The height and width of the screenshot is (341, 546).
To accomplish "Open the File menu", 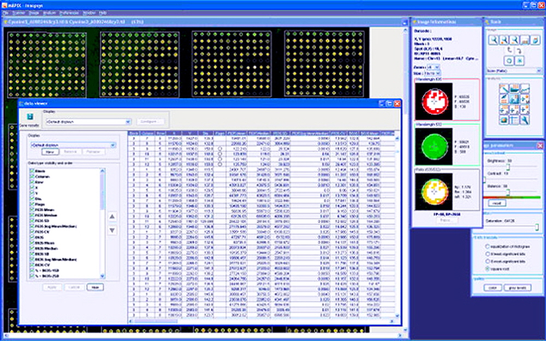I will pos(6,13).
